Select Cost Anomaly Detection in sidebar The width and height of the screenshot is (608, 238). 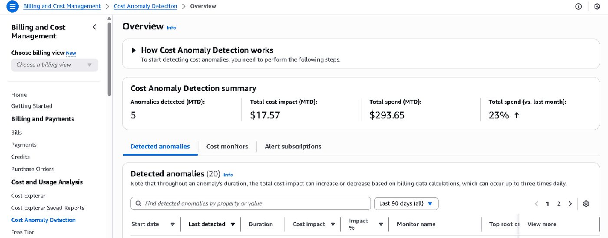43,220
